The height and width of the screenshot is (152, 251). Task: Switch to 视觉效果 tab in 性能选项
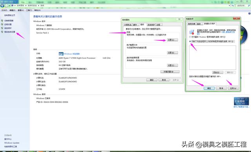(x=192, y=24)
